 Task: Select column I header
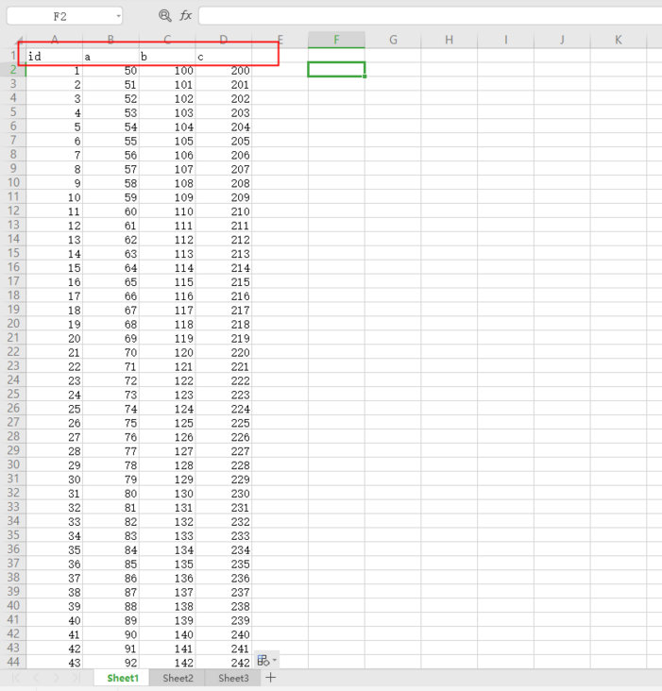pos(505,40)
